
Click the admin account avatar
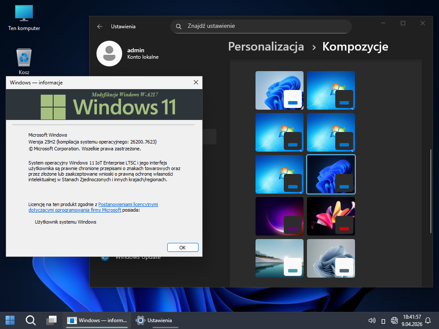(109, 54)
